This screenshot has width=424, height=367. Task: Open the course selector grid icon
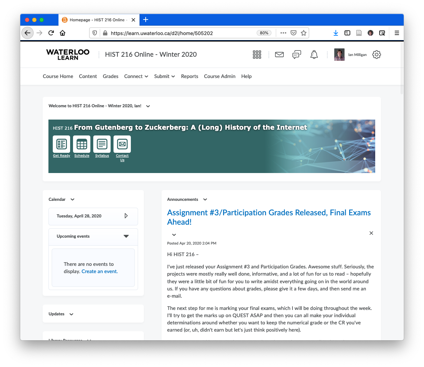257,55
